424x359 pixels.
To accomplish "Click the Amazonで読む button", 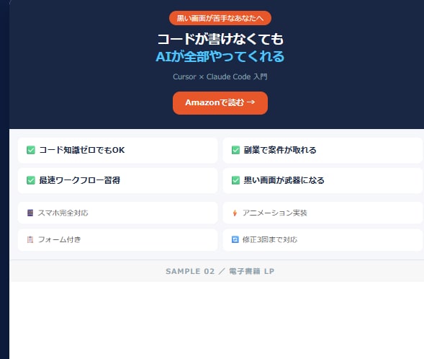I will [220, 103].
